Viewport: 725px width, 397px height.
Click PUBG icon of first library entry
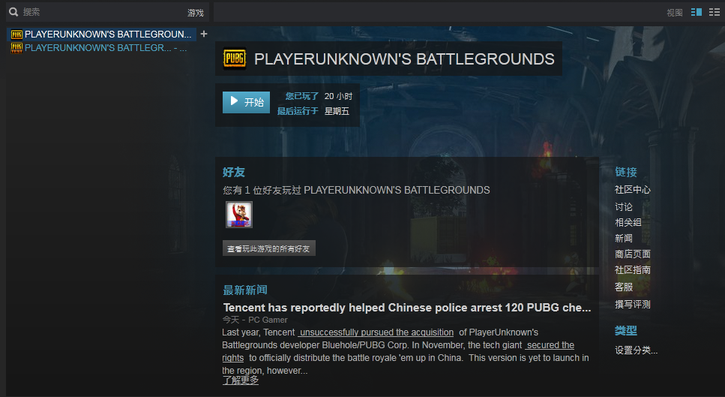16,35
